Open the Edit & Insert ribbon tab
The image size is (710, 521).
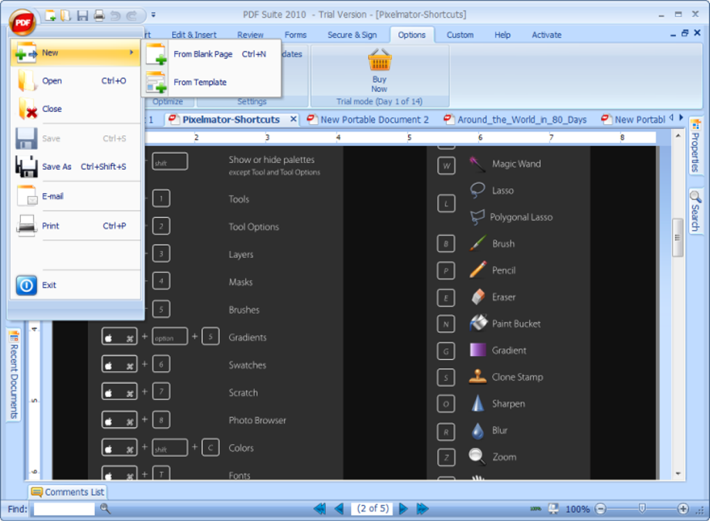194,35
